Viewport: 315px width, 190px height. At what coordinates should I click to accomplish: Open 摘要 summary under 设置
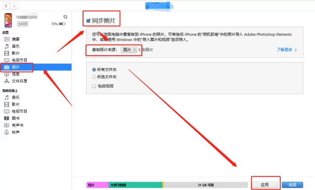point(7,39)
